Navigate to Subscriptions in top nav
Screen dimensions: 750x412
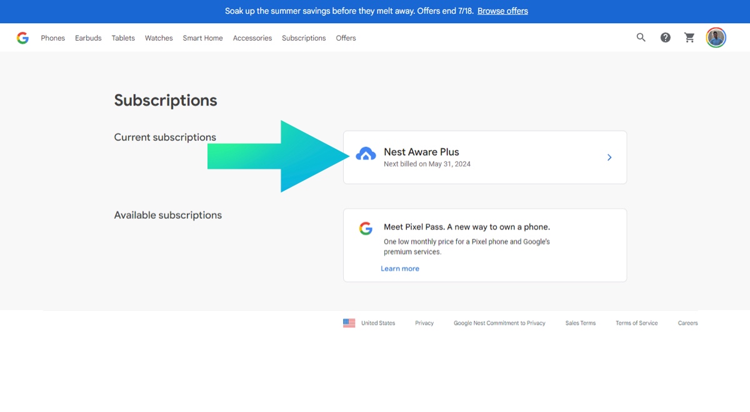pos(304,38)
